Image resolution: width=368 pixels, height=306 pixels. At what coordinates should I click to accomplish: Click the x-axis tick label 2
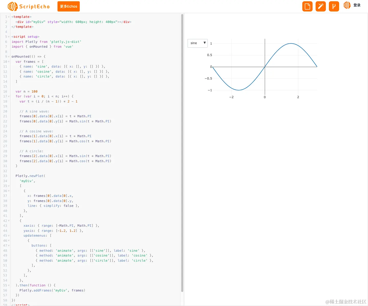pyautogui.click(x=298, y=97)
